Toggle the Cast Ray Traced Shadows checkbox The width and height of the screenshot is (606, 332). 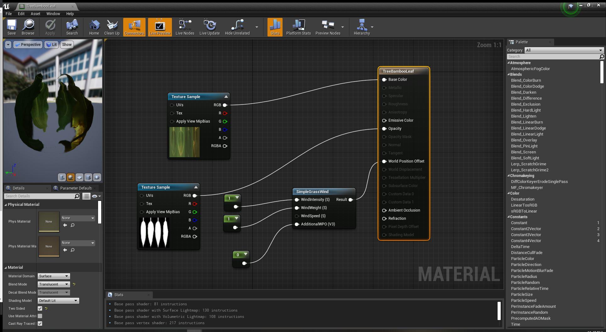click(x=40, y=324)
